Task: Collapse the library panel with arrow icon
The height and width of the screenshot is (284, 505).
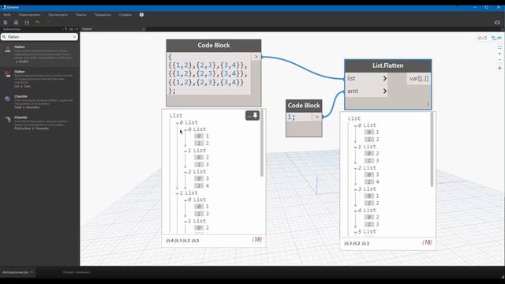Action: pyautogui.click(x=77, y=29)
